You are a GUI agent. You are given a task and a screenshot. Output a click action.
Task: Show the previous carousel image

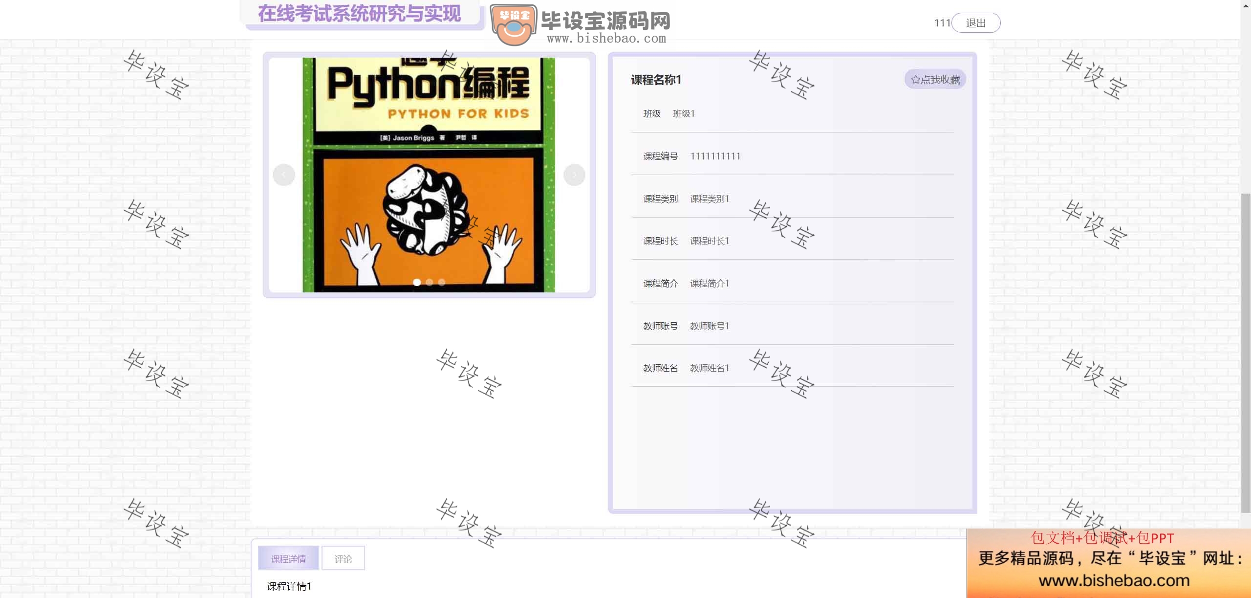point(284,175)
